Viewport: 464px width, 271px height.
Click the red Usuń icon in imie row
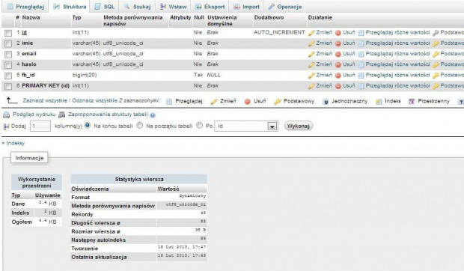338,43
